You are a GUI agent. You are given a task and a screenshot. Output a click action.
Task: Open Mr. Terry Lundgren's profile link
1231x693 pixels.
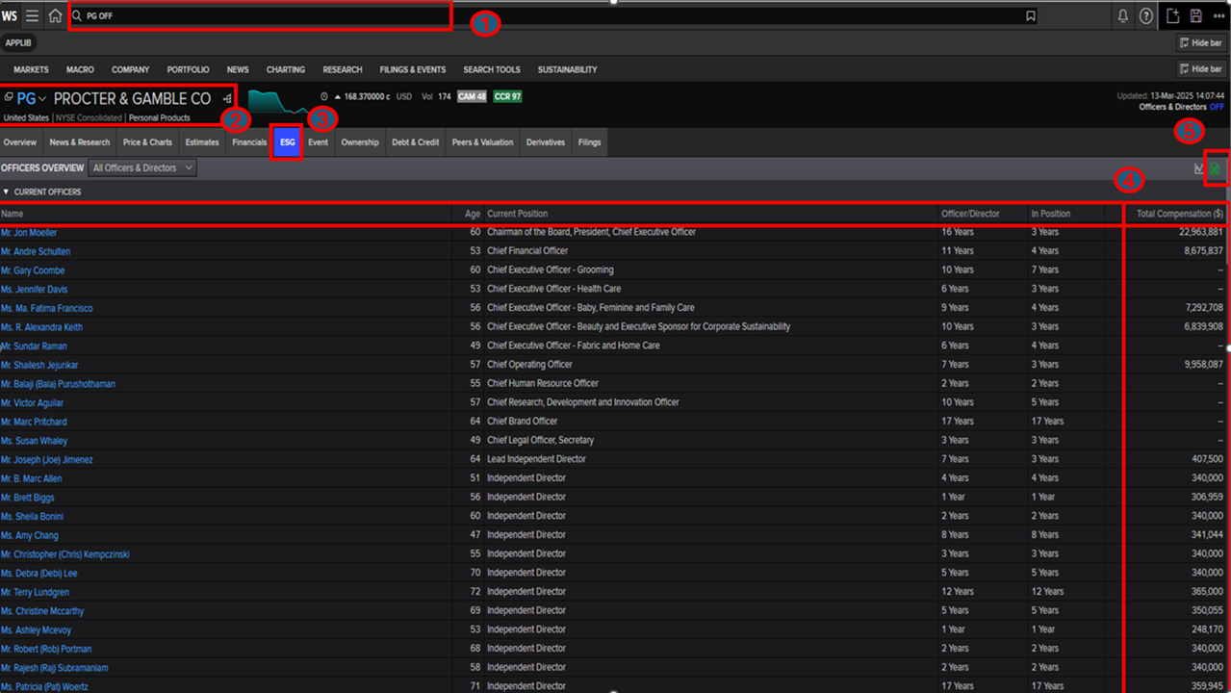coord(35,592)
